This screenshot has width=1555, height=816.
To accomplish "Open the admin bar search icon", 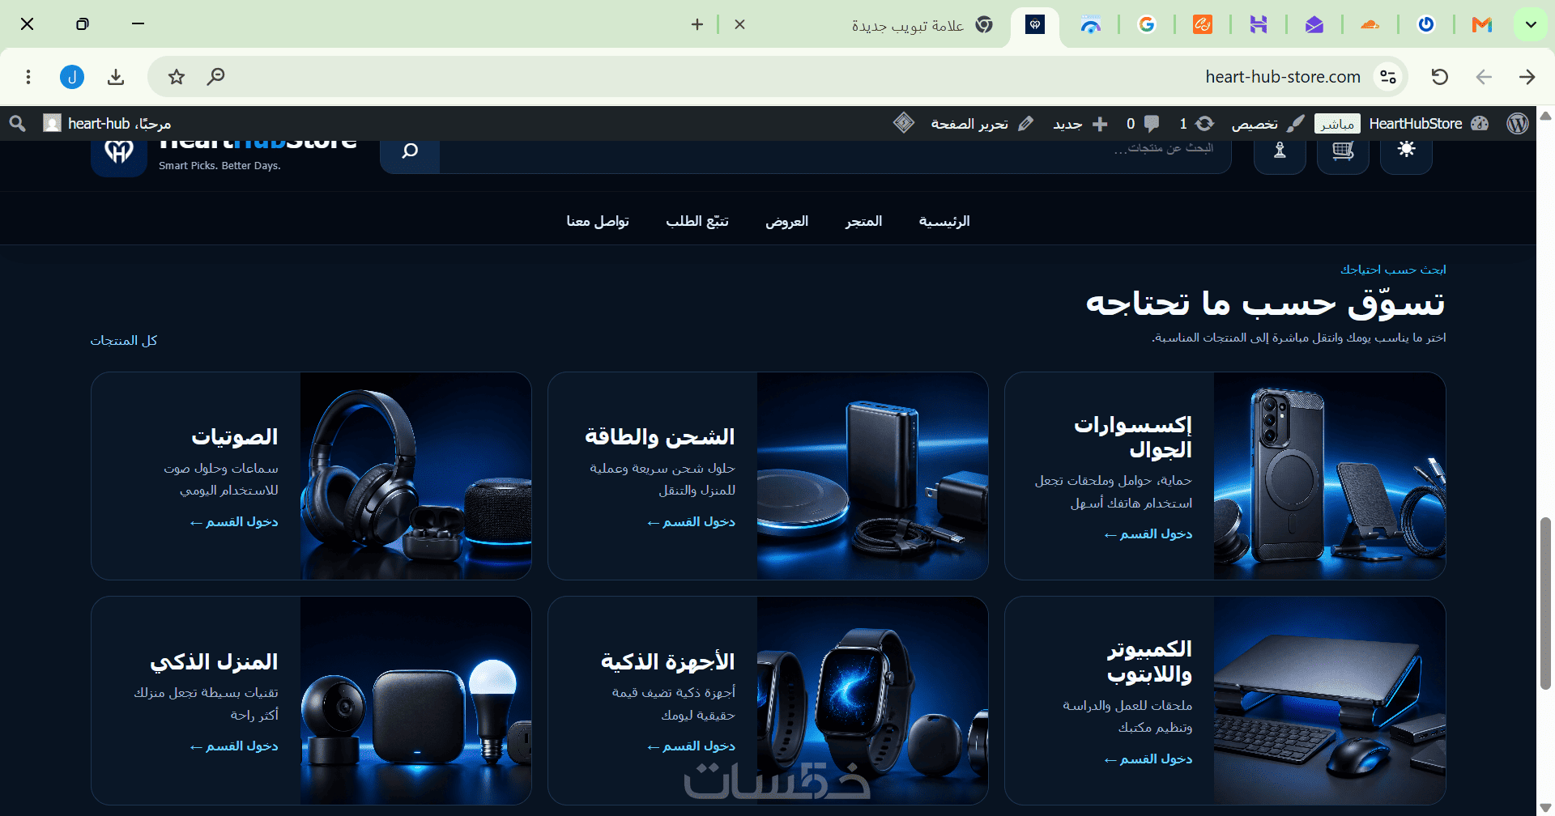I will (x=17, y=123).
